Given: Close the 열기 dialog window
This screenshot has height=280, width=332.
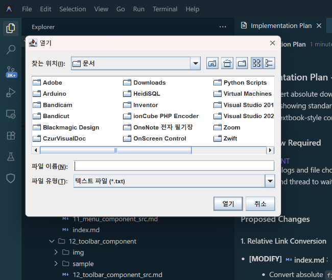Looking at the screenshot, I should [x=273, y=43].
